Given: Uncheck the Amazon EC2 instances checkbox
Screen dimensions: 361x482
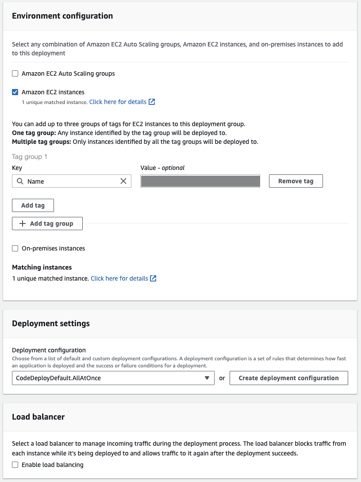Looking at the screenshot, I should [x=15, y=92].
